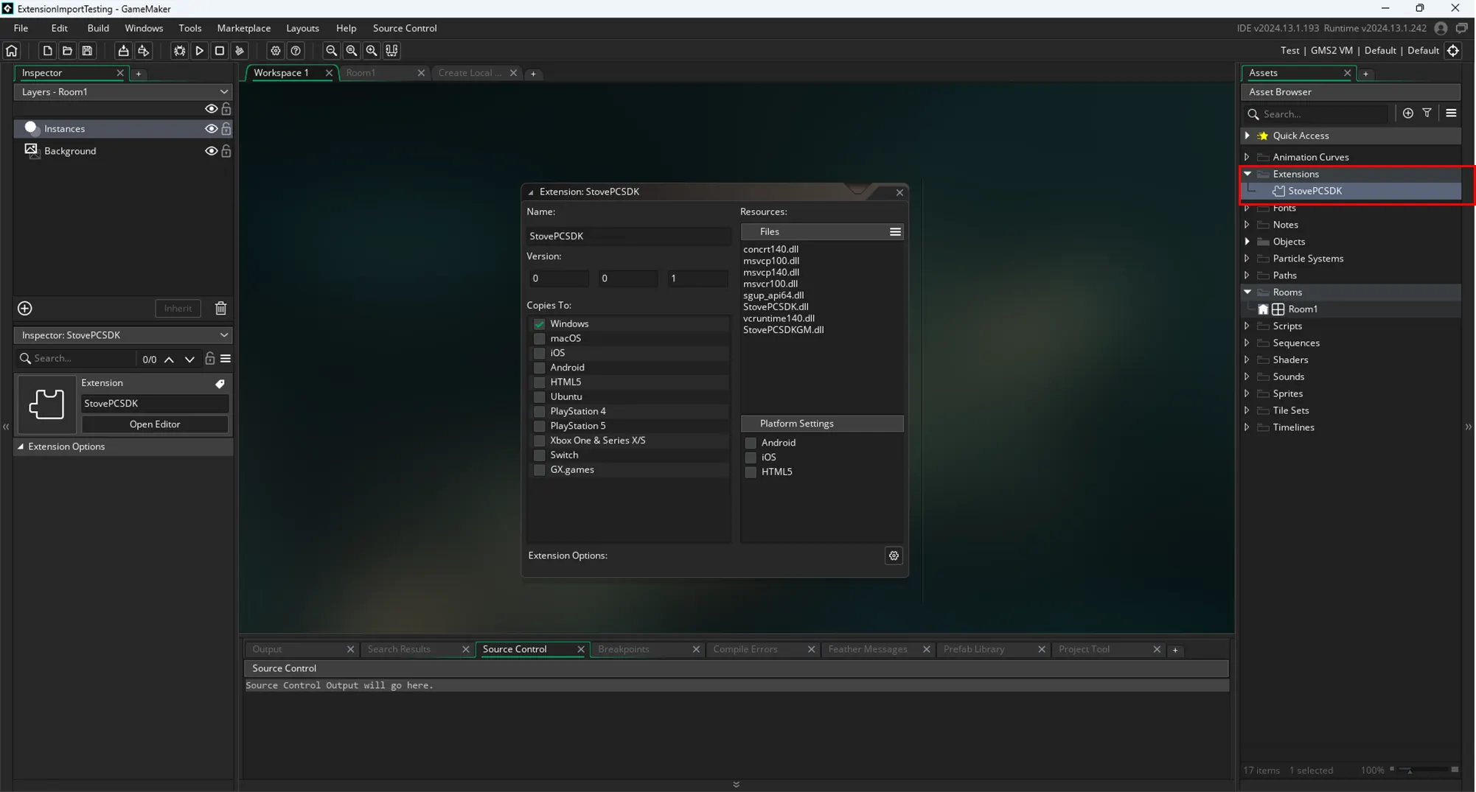Click the trash icon in the Layers panel
Screen dimensions: 1476x792
coord(220,309)
